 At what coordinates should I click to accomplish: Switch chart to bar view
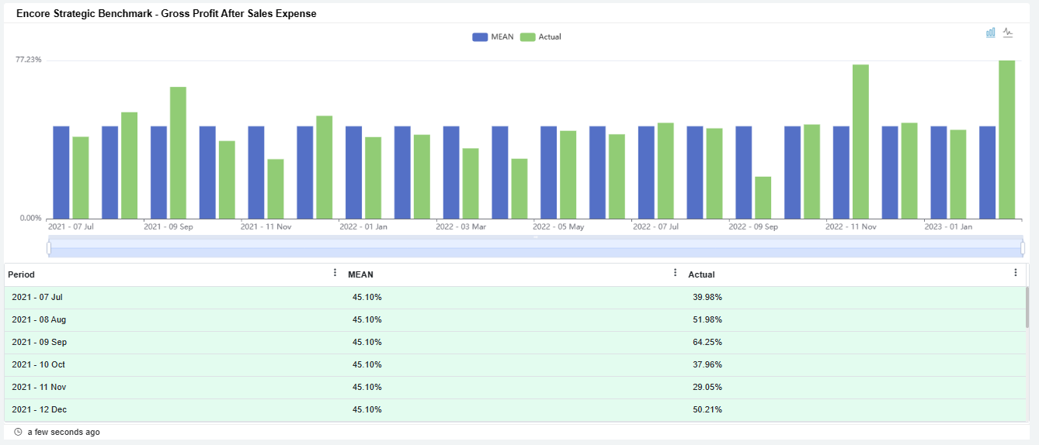(991, 33)
